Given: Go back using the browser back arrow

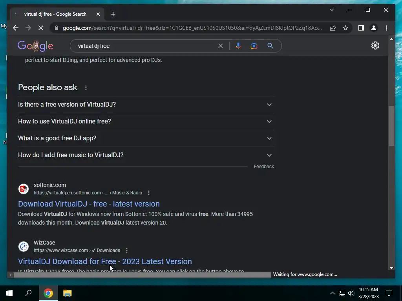Looking at the screenshot, I should pyautogui.click(x=16, y=28).
